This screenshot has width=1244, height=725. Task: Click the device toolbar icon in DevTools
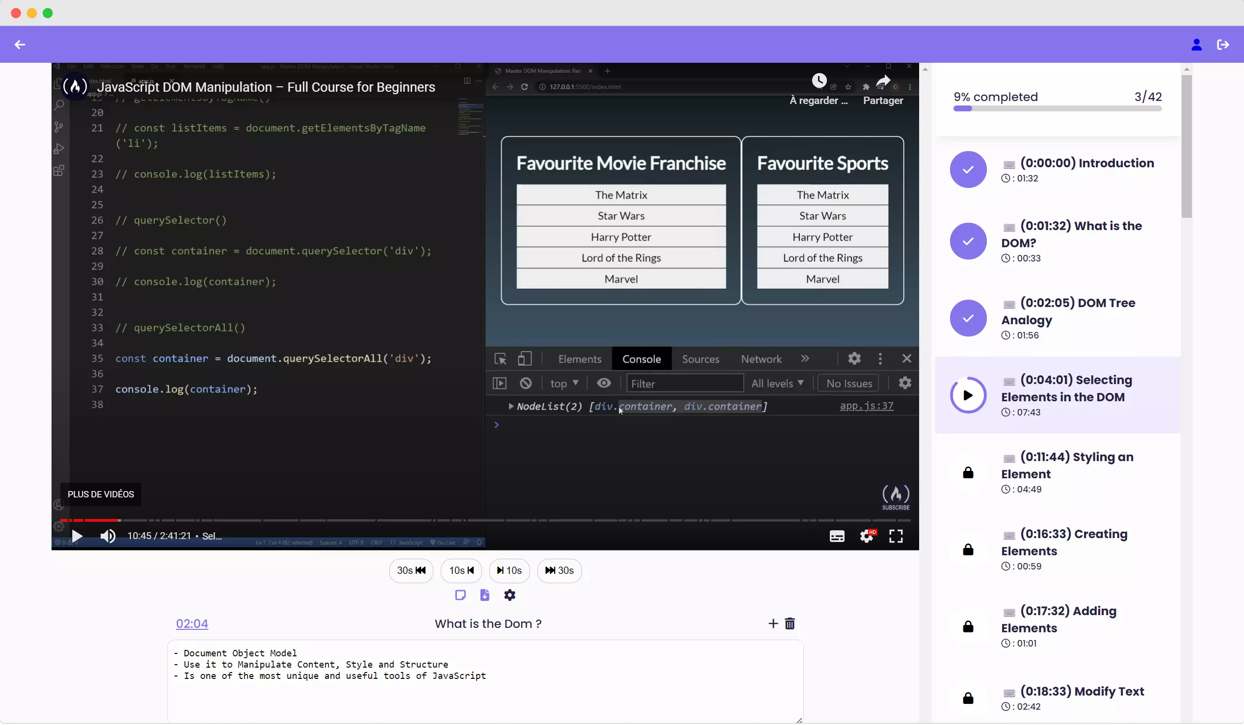pyautogui.click(x=525, y=359)
